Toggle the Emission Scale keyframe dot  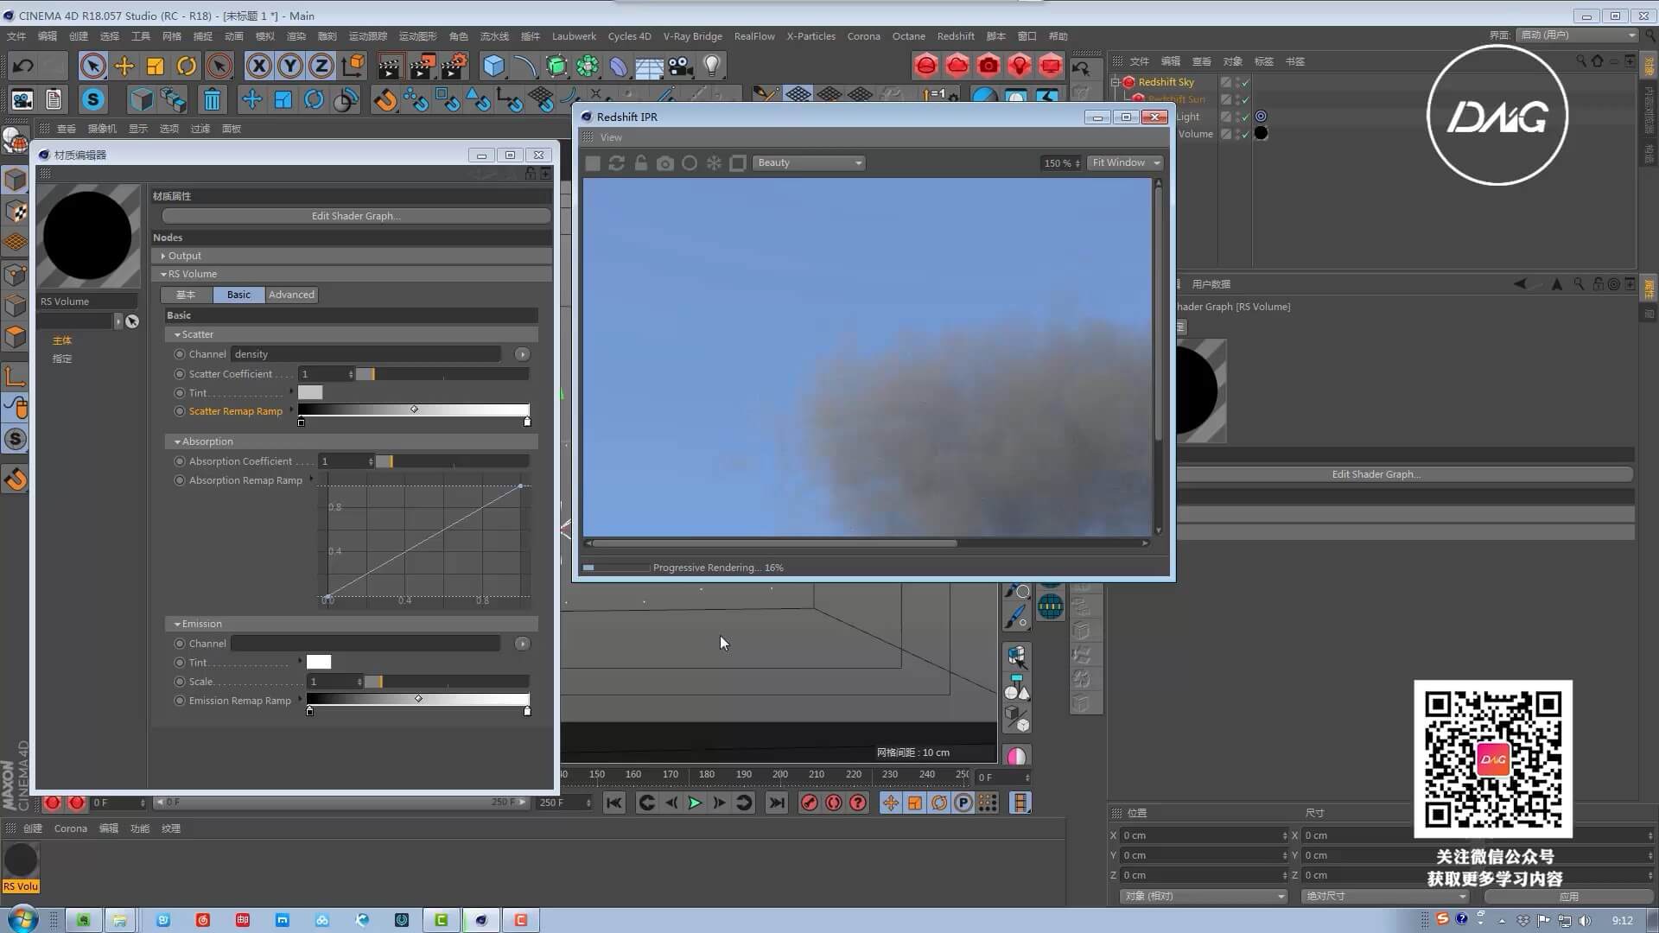(x=180, y=682)
